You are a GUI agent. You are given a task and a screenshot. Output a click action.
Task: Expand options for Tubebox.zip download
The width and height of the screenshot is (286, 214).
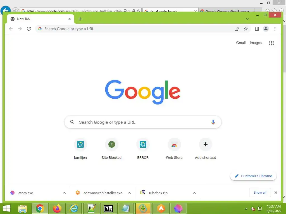click(194, 193)
